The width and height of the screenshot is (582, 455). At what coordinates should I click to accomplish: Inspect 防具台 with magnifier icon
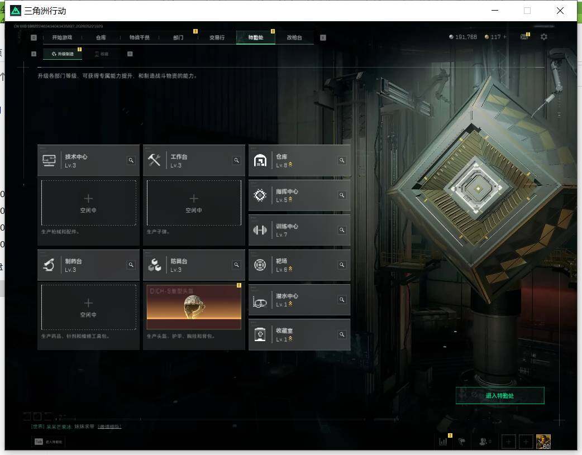click(236, 265)
